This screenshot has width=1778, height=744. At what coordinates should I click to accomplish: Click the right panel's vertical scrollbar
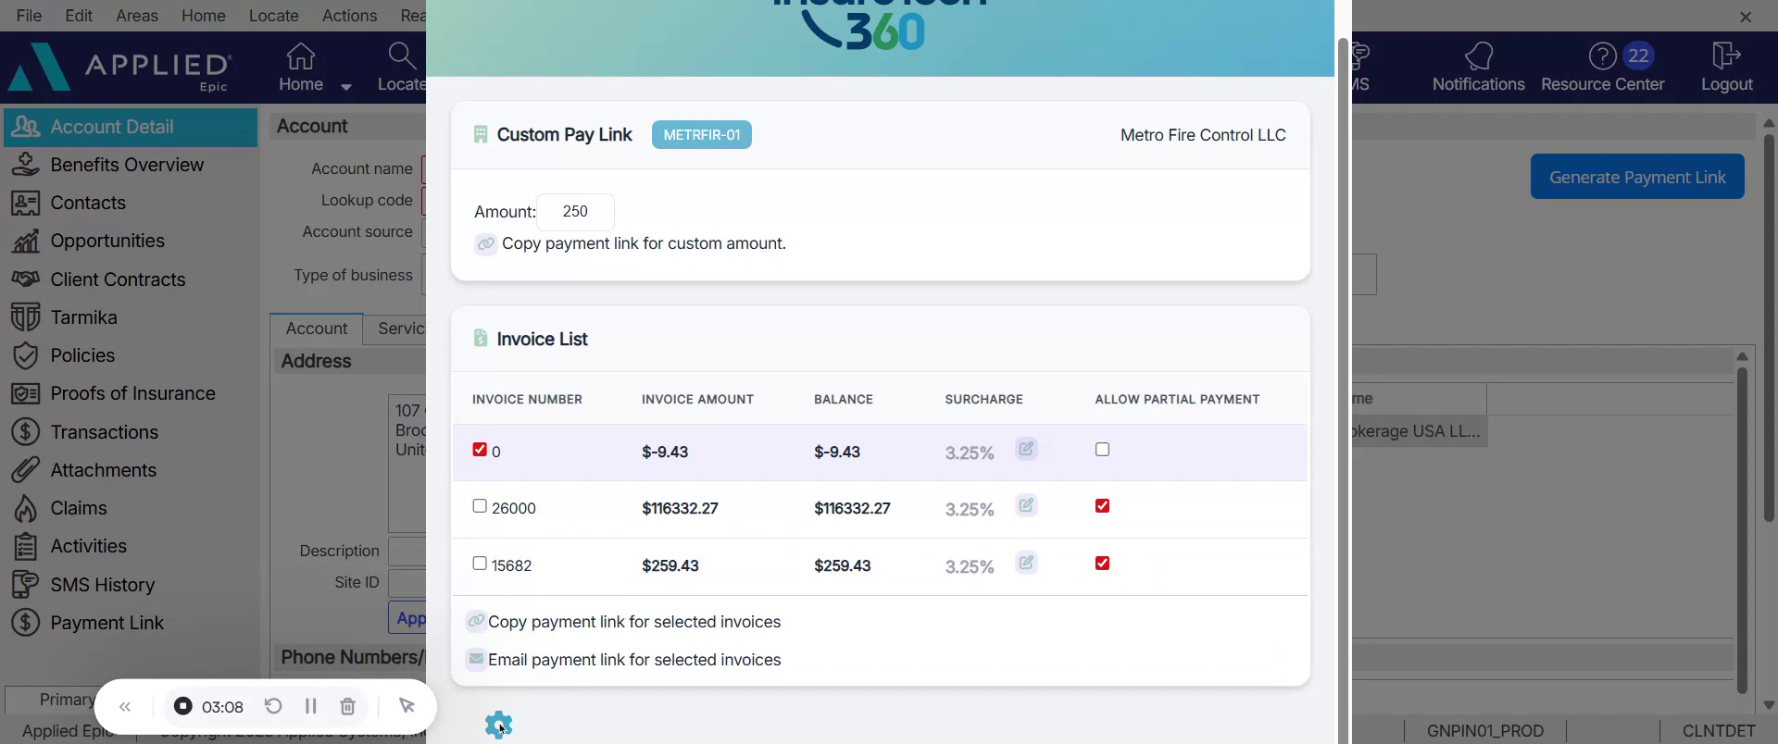point(1769,329)
